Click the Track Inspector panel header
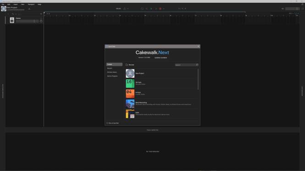 152,130
